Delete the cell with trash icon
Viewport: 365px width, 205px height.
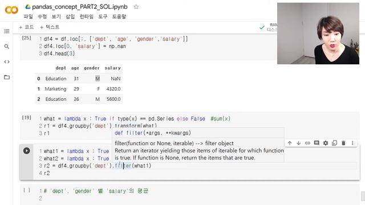tap(343, 143)
